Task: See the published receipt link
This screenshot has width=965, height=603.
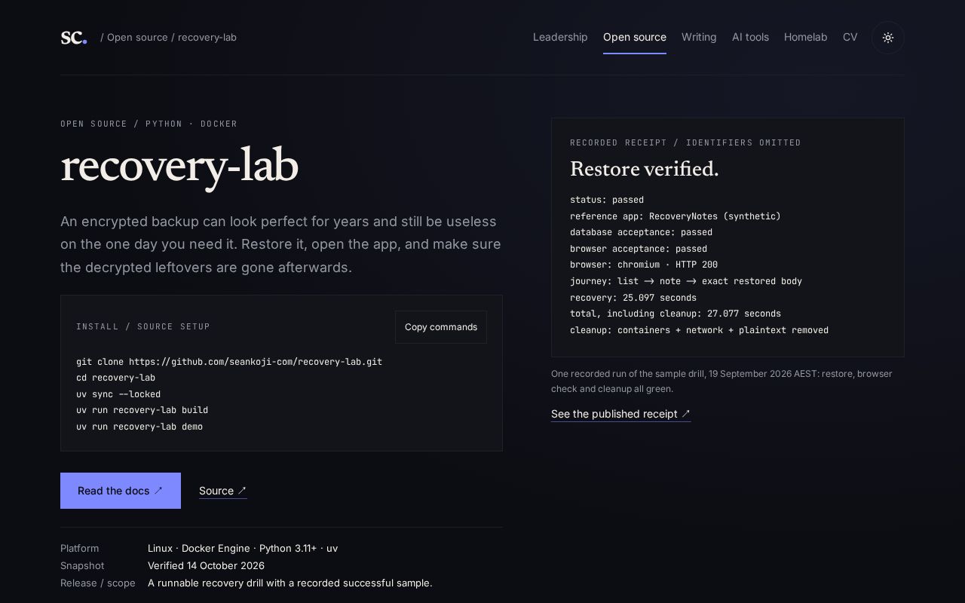Action: tap(620, 414)
